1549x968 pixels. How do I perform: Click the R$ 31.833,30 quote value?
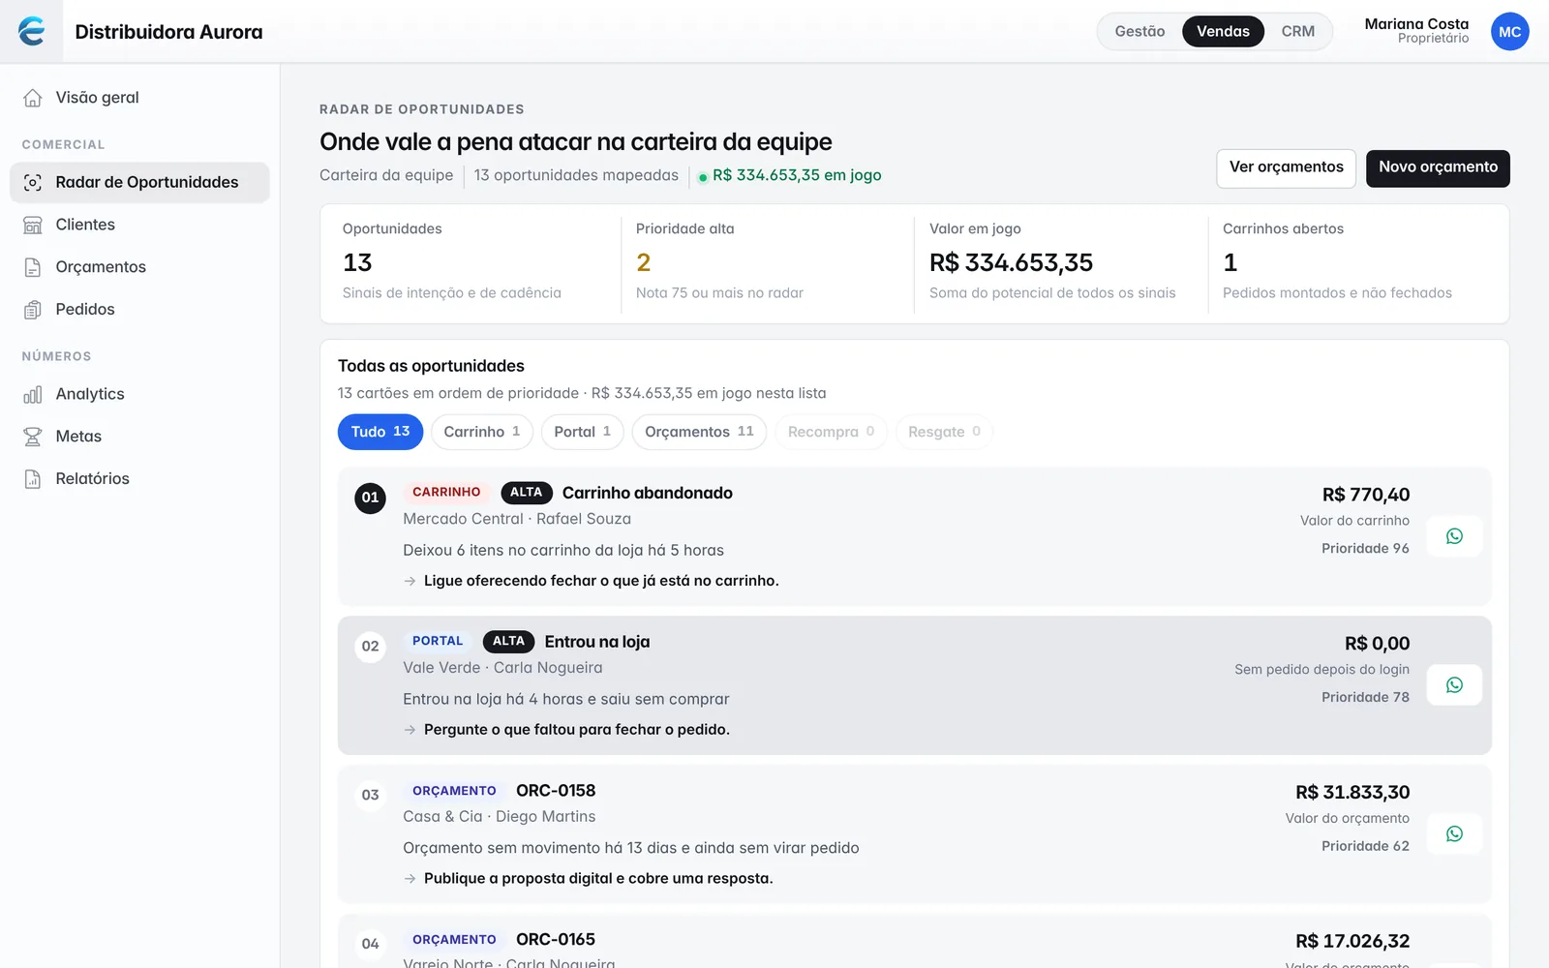(1352, 793)
